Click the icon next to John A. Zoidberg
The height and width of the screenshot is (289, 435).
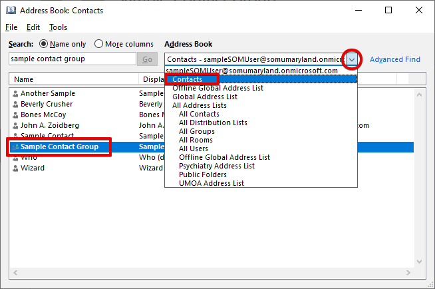(15, 126)
